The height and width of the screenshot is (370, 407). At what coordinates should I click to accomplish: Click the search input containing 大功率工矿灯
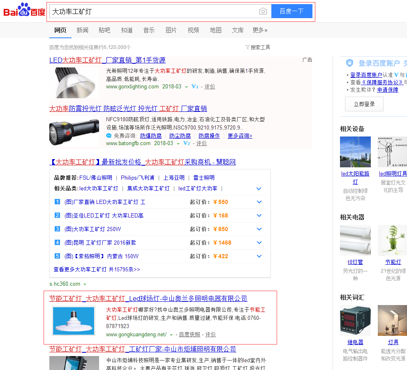click(x=152, y=12)
